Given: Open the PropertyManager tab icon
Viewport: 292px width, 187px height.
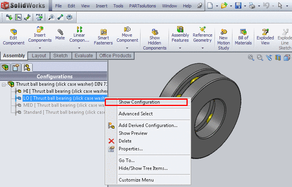Looking at the screenshot, I should pos(16,67).
